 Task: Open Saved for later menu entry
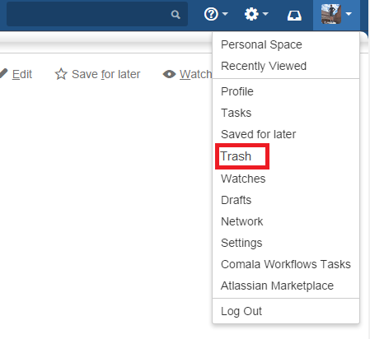[286, 134]
